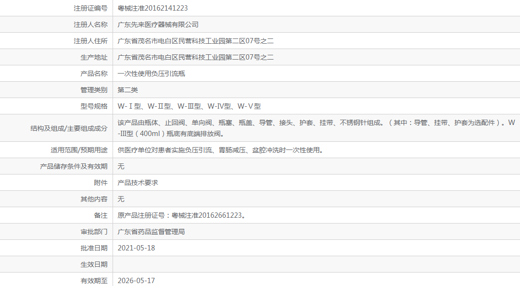The height and width of the screenshot is (286, 520).
Task: Click the expiry date 2026-05-17
Action: [136, 281]
